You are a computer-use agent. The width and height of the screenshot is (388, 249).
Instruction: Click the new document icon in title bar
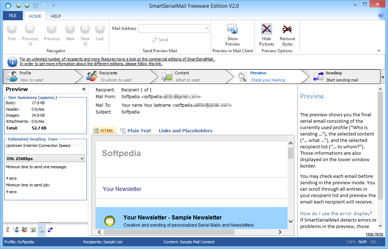point(44,5)
